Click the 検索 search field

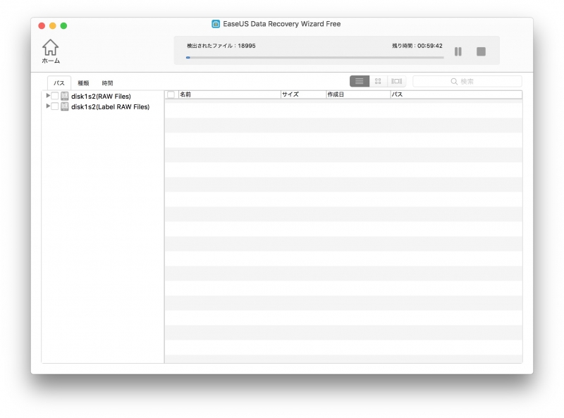tap(467, 82)
